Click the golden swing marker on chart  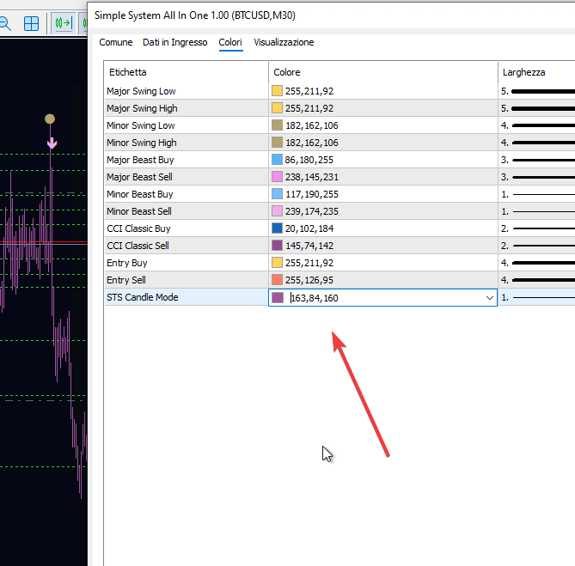50,119
